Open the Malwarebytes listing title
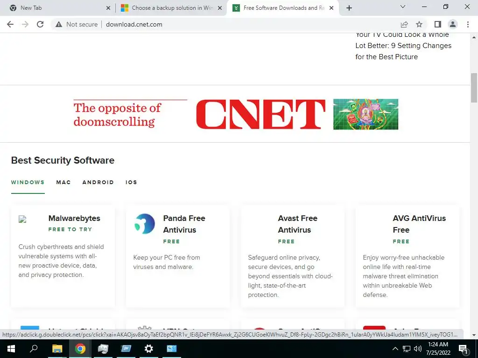 pyautogui.click(x=74, y=218)
